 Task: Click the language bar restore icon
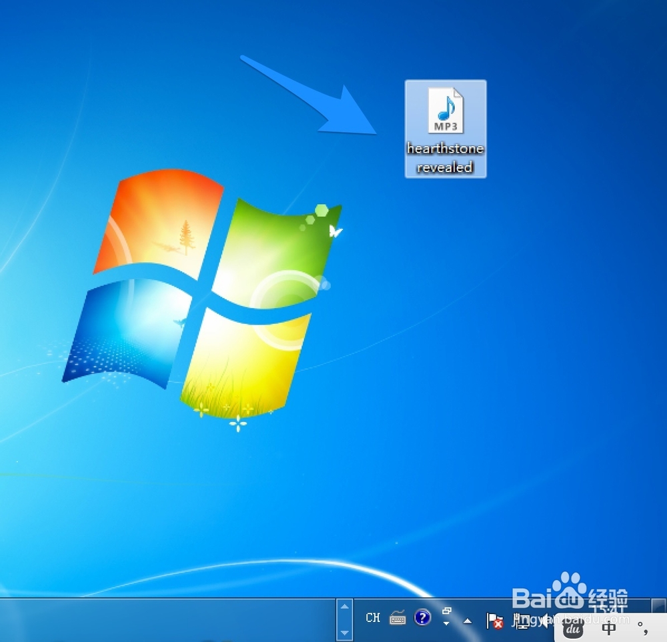pos(447,611)
